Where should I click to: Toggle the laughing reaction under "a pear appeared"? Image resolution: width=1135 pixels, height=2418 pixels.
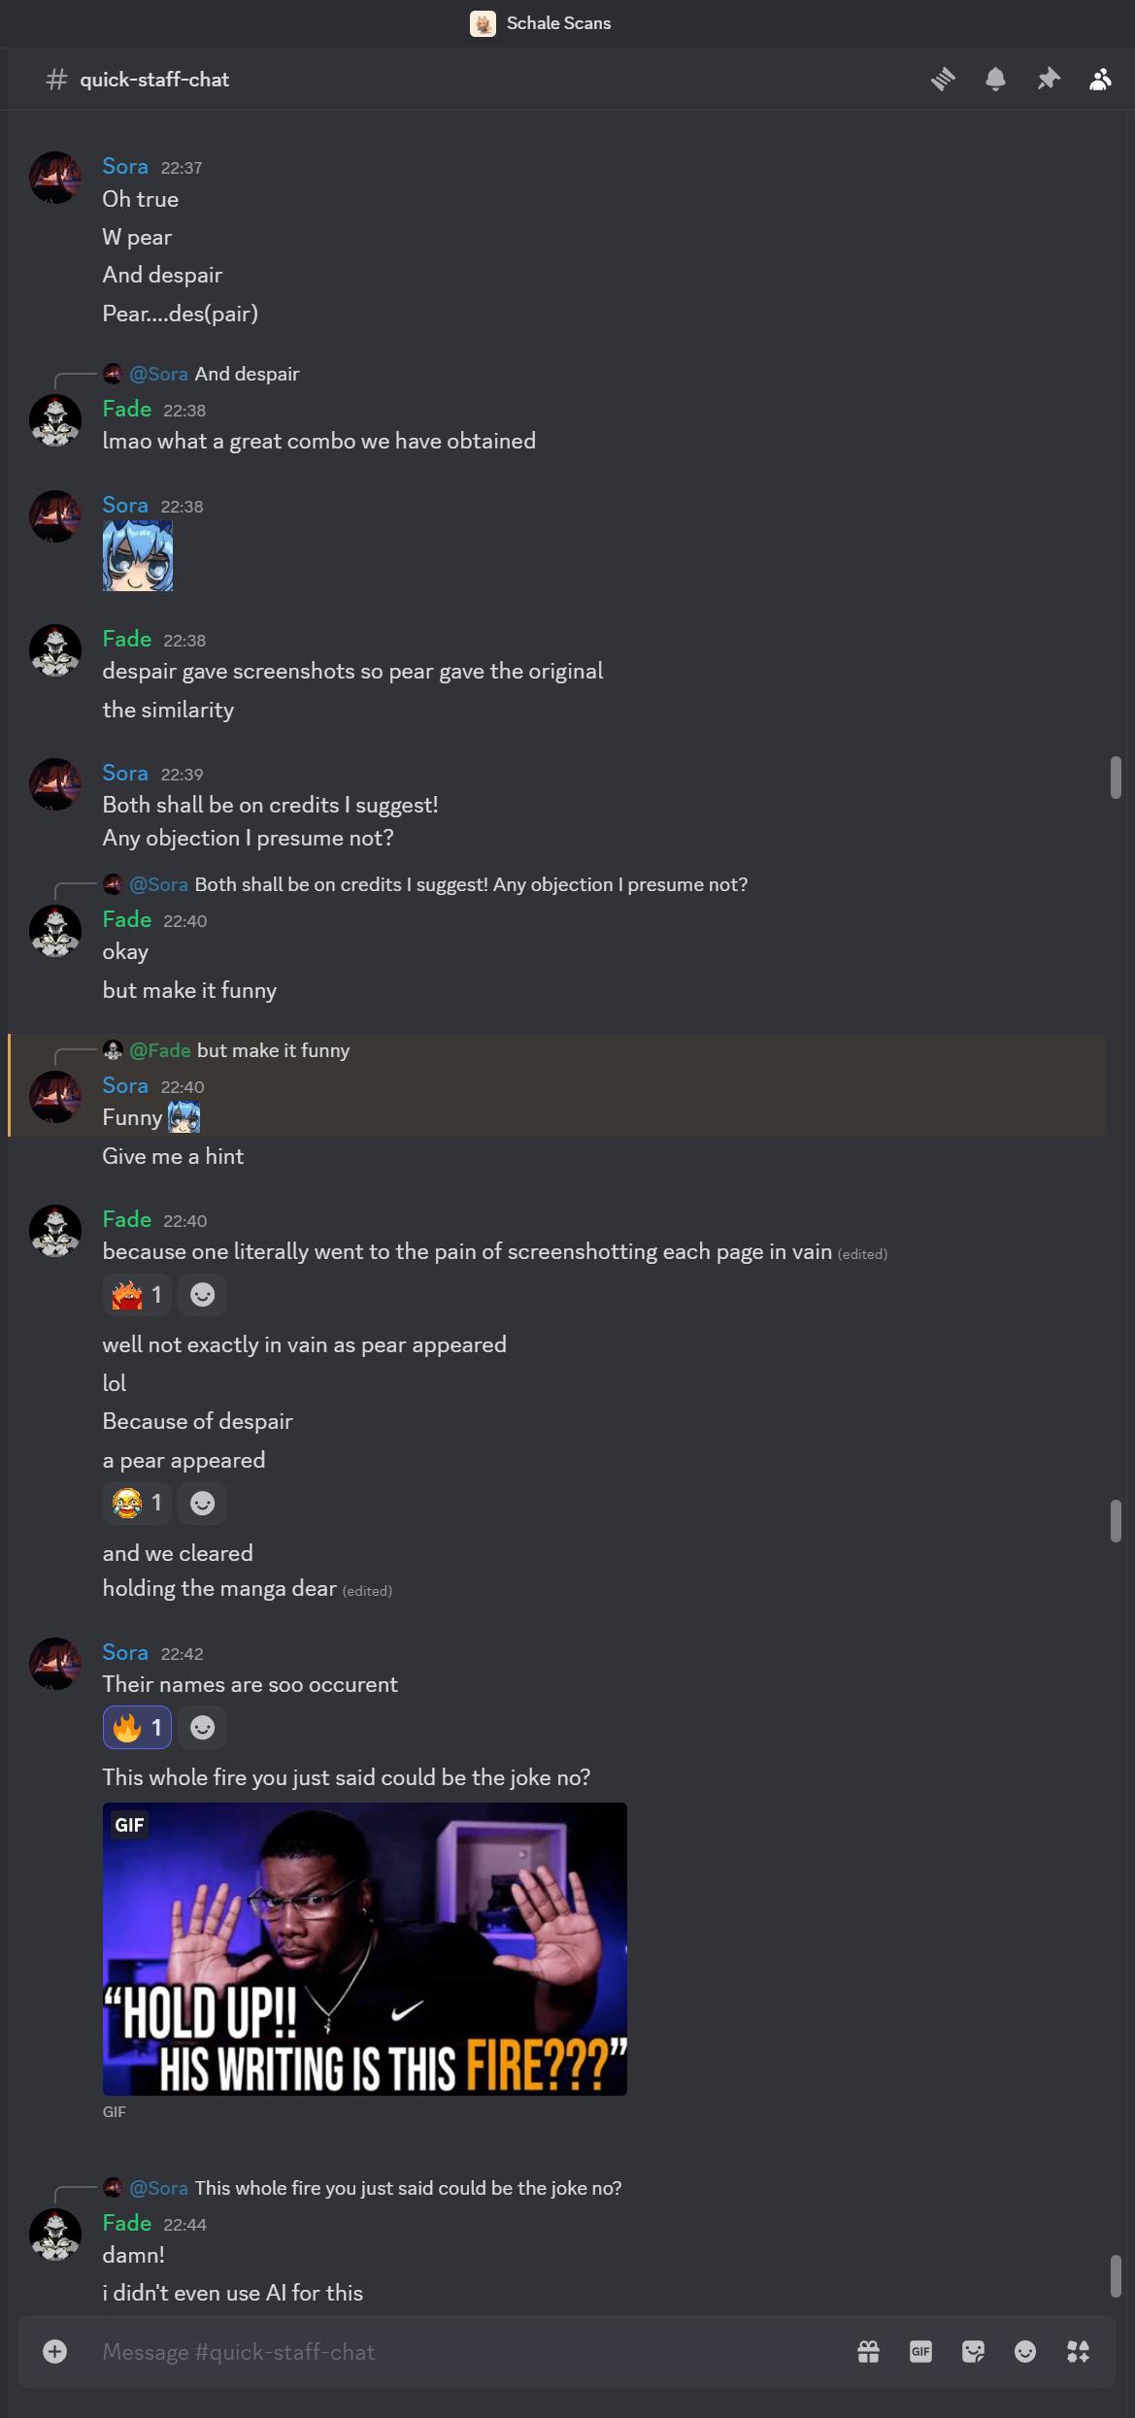(x=137, y=1503)
